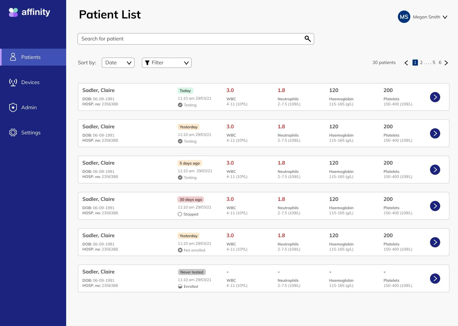Viewport: 458px width, 326px height.
Task: Expand the Sort by Date dropdown
Action: tap(118, 63)
